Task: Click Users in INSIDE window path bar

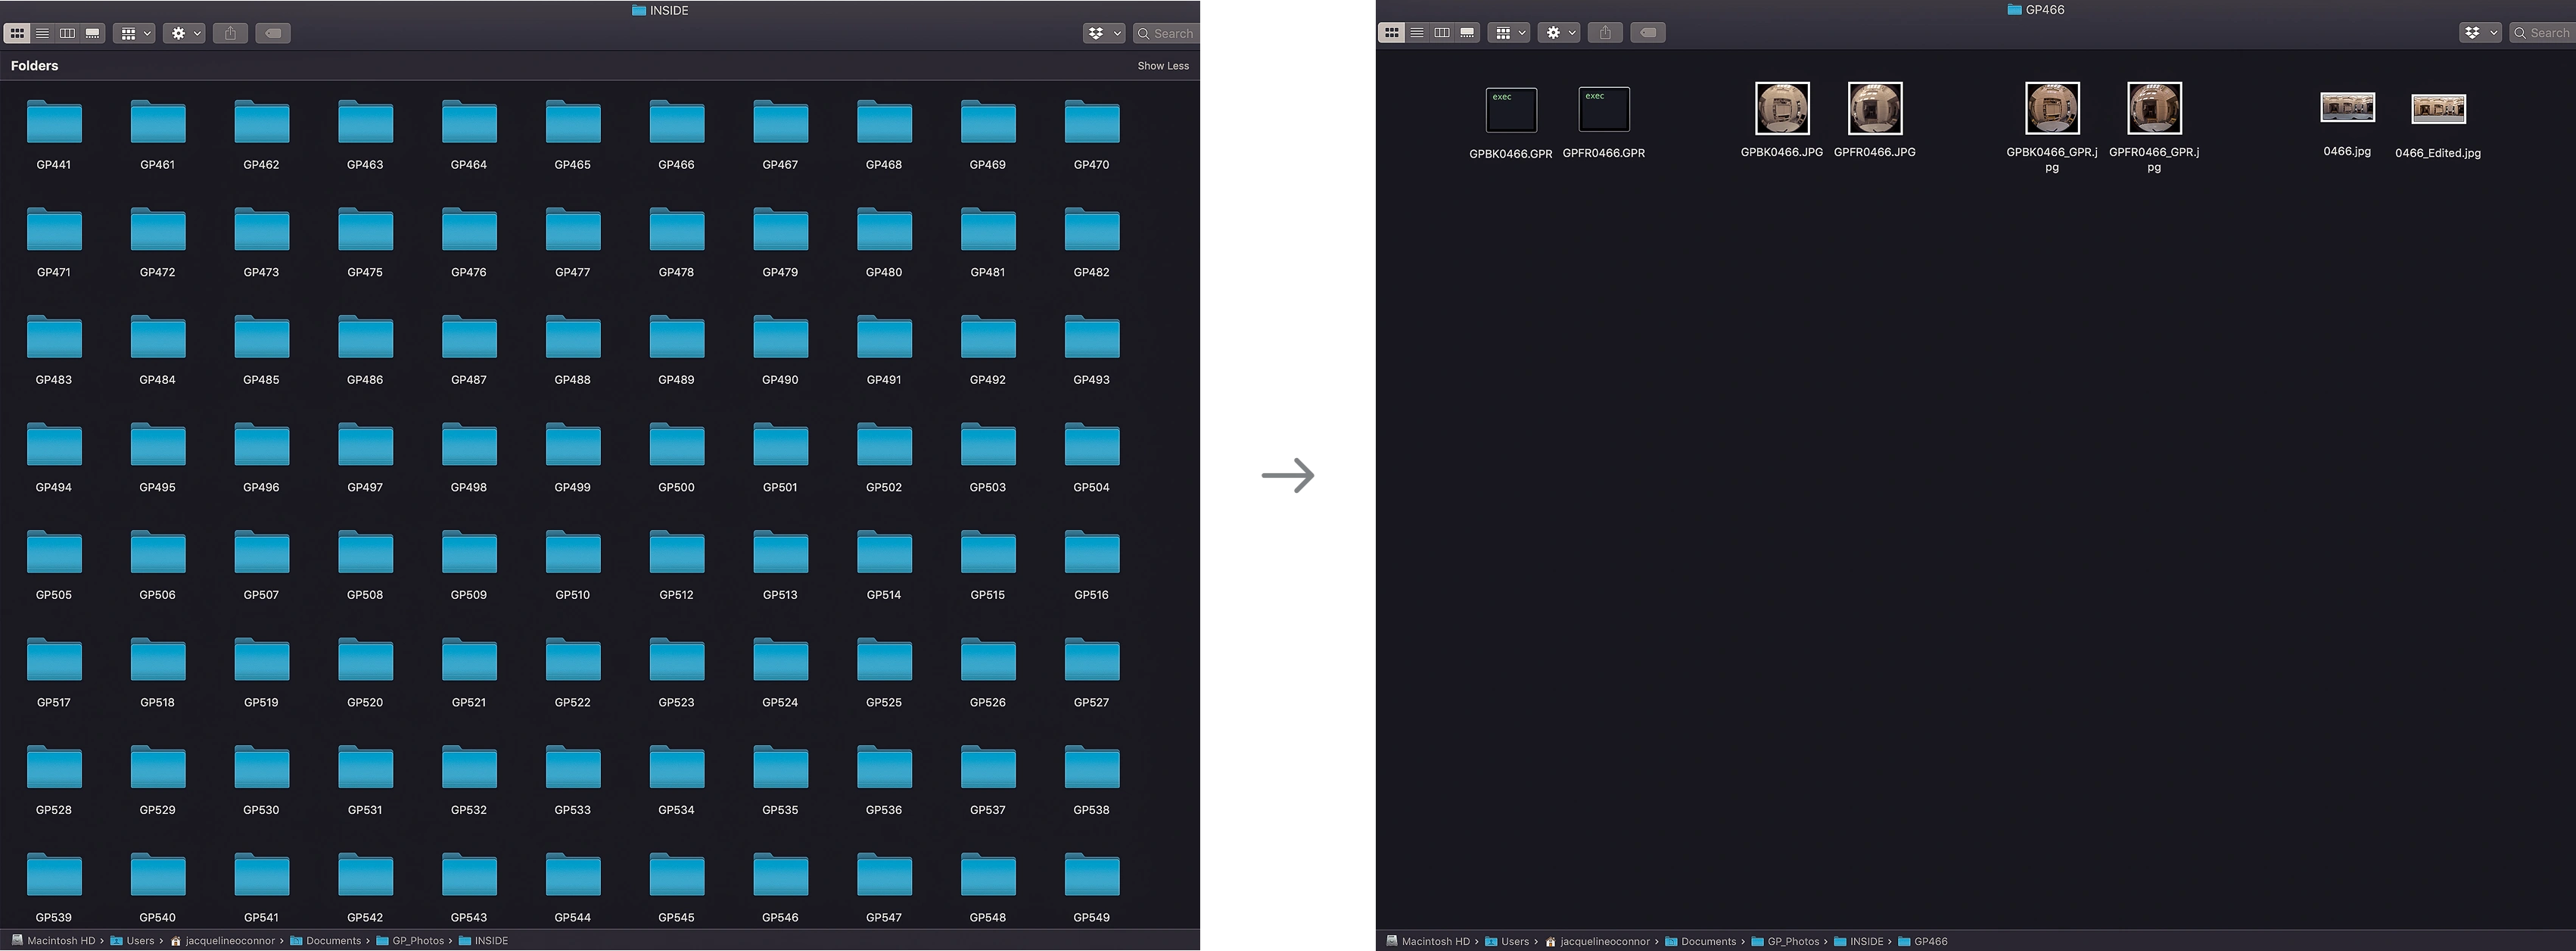Action: 132,941
